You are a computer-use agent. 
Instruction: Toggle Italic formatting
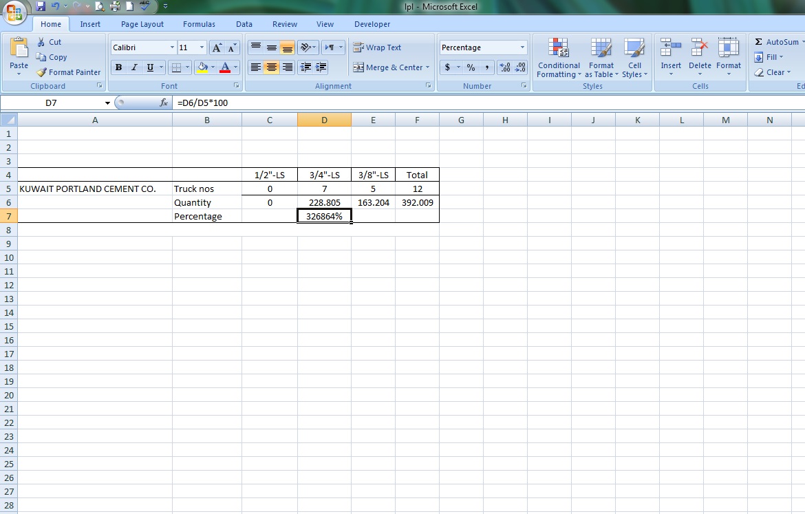point(134,67)
